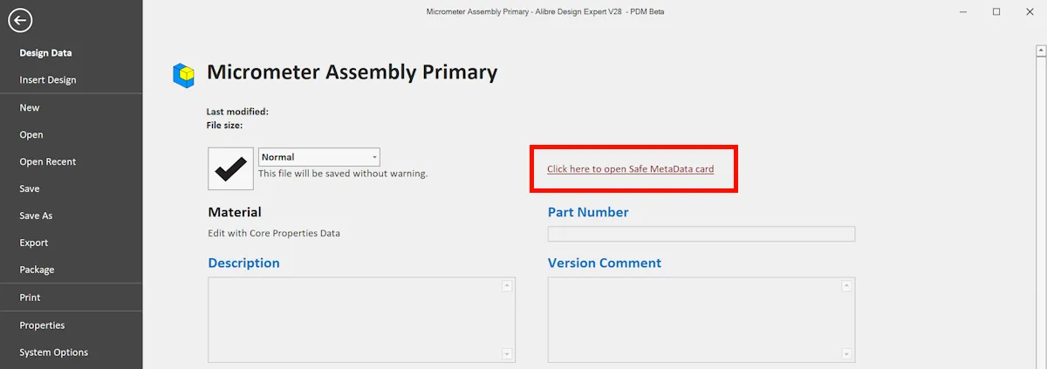Click the Version Comment scroll-down arrow
The image size is (1047, 369).
(846, 353)
